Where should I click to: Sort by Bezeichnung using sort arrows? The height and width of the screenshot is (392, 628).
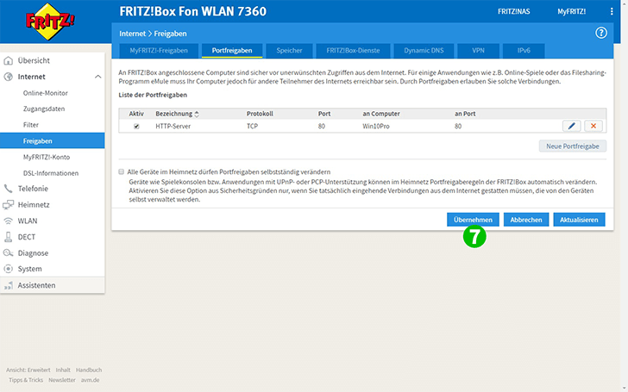[197, 114]
